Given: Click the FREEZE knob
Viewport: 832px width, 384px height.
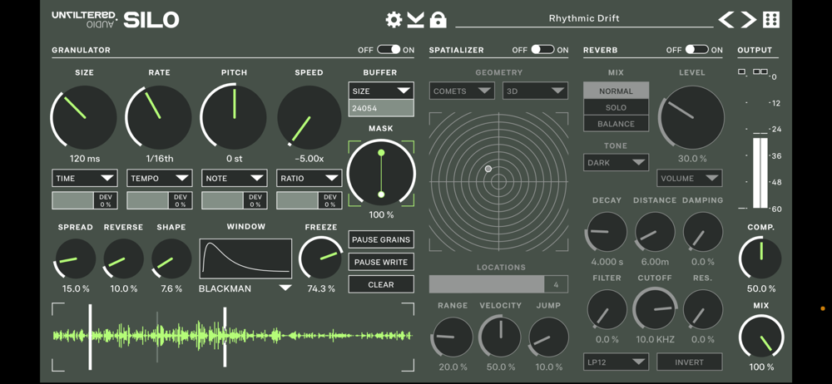Looking at the screenshot, I should click(321, 258).
